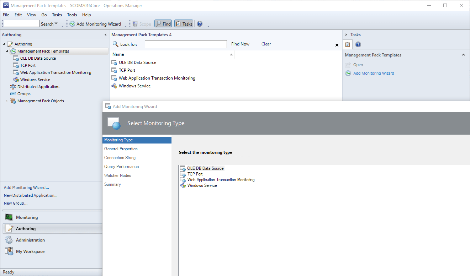Sort the list by the Name column header
470x276 pixels.
173,54
